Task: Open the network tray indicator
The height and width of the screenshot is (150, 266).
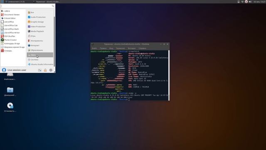Action: [242, 2]
